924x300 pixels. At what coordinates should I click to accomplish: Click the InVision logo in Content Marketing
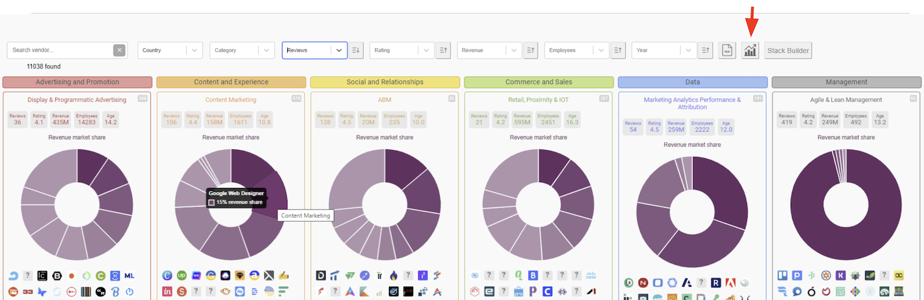point(168,292)
